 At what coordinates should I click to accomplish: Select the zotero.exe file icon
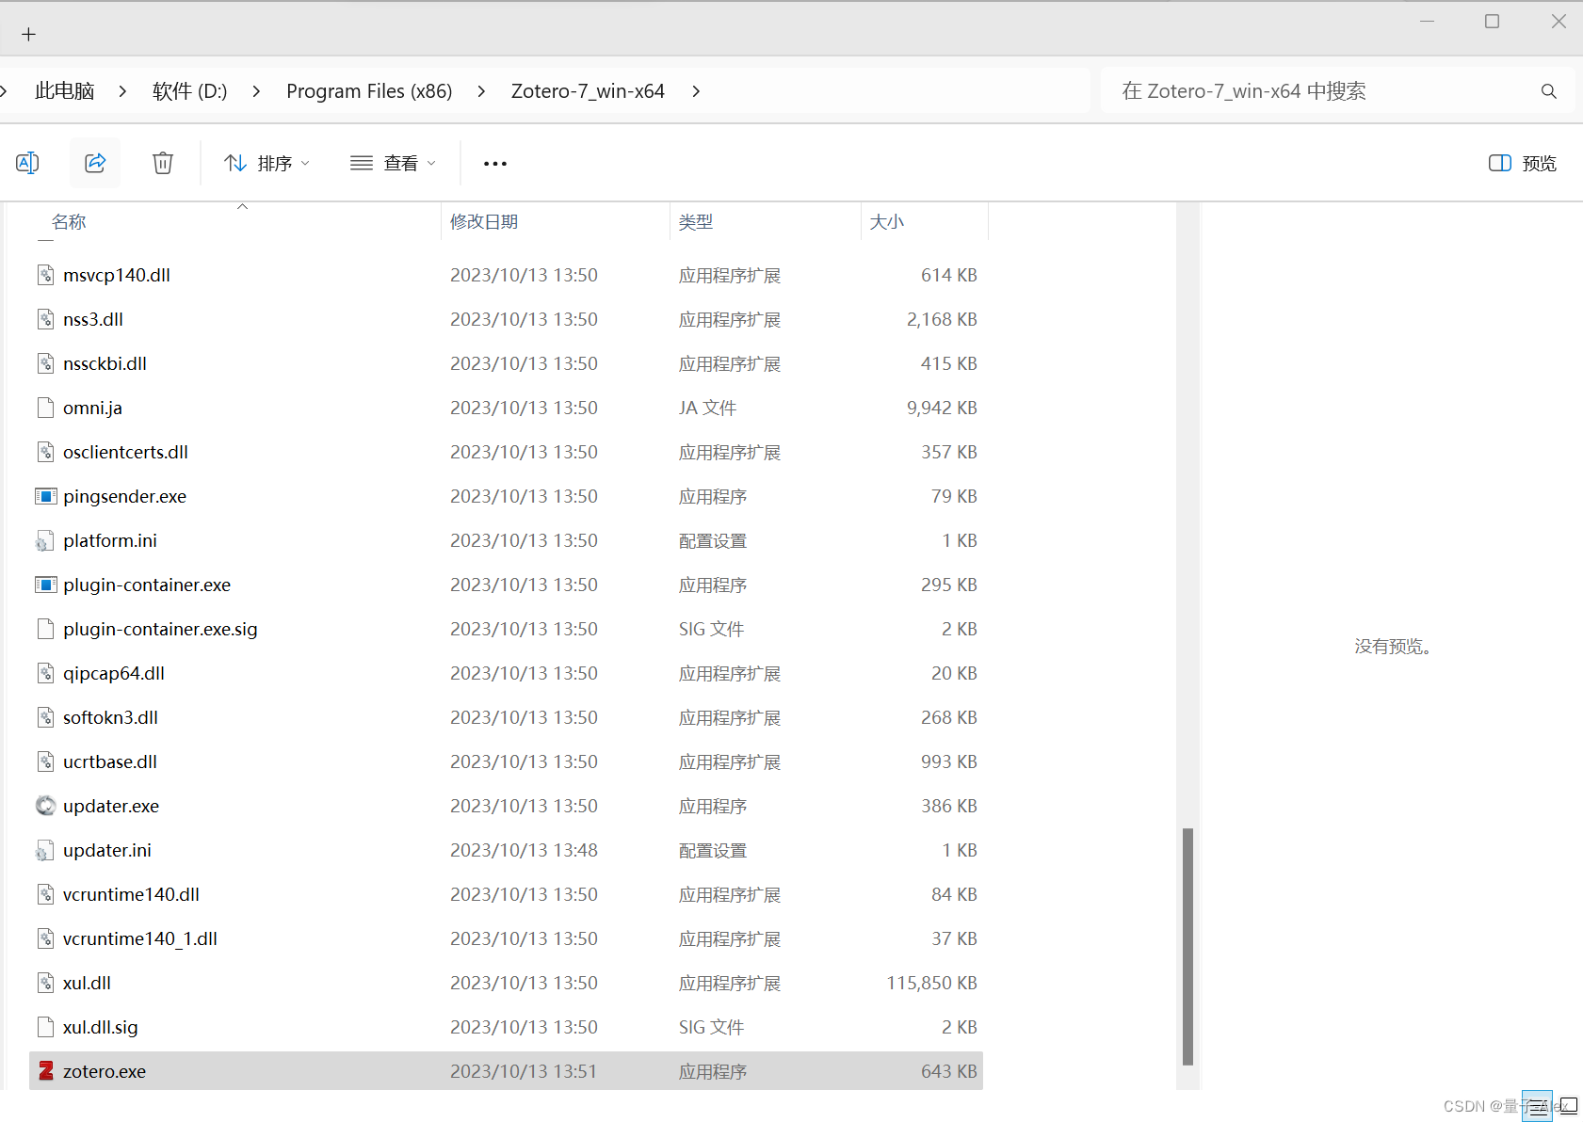click(x=45, y=1070)
